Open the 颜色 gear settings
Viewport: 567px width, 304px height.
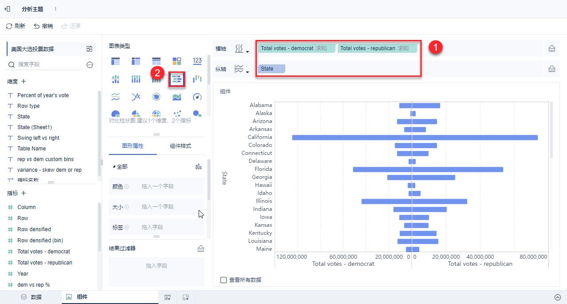click(127, 187)
